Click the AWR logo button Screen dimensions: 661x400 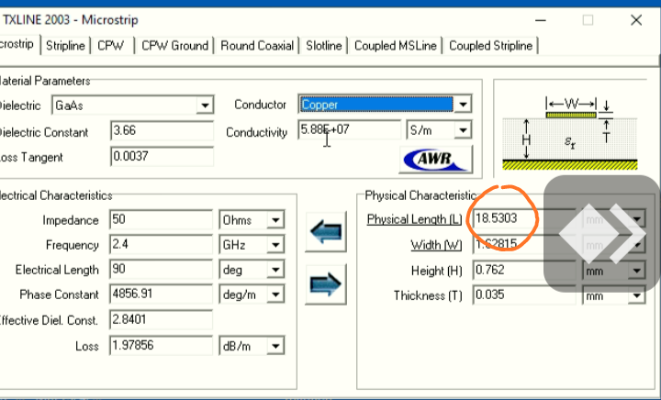(436, 160)
